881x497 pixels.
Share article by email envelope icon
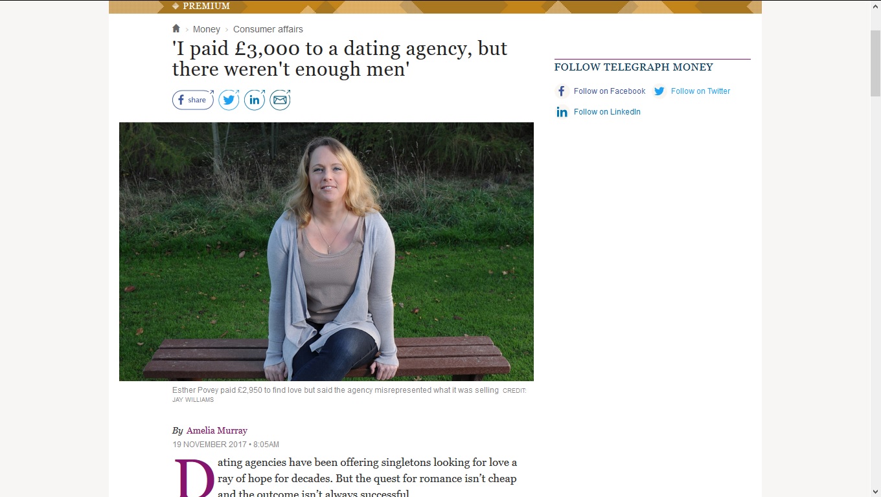pyautogui.click(x=280, y=100)
